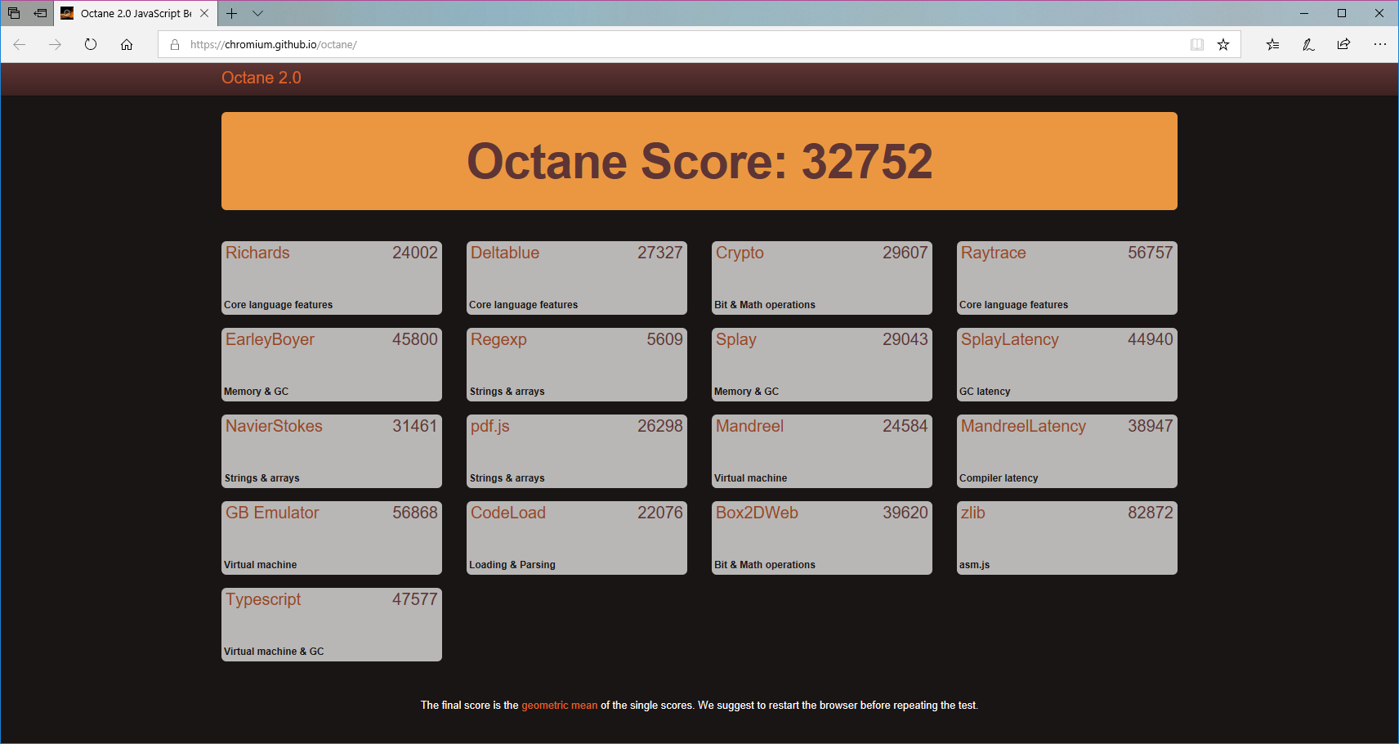
Task: Open the Add notes pen icon
Action: pos(1308,44)
